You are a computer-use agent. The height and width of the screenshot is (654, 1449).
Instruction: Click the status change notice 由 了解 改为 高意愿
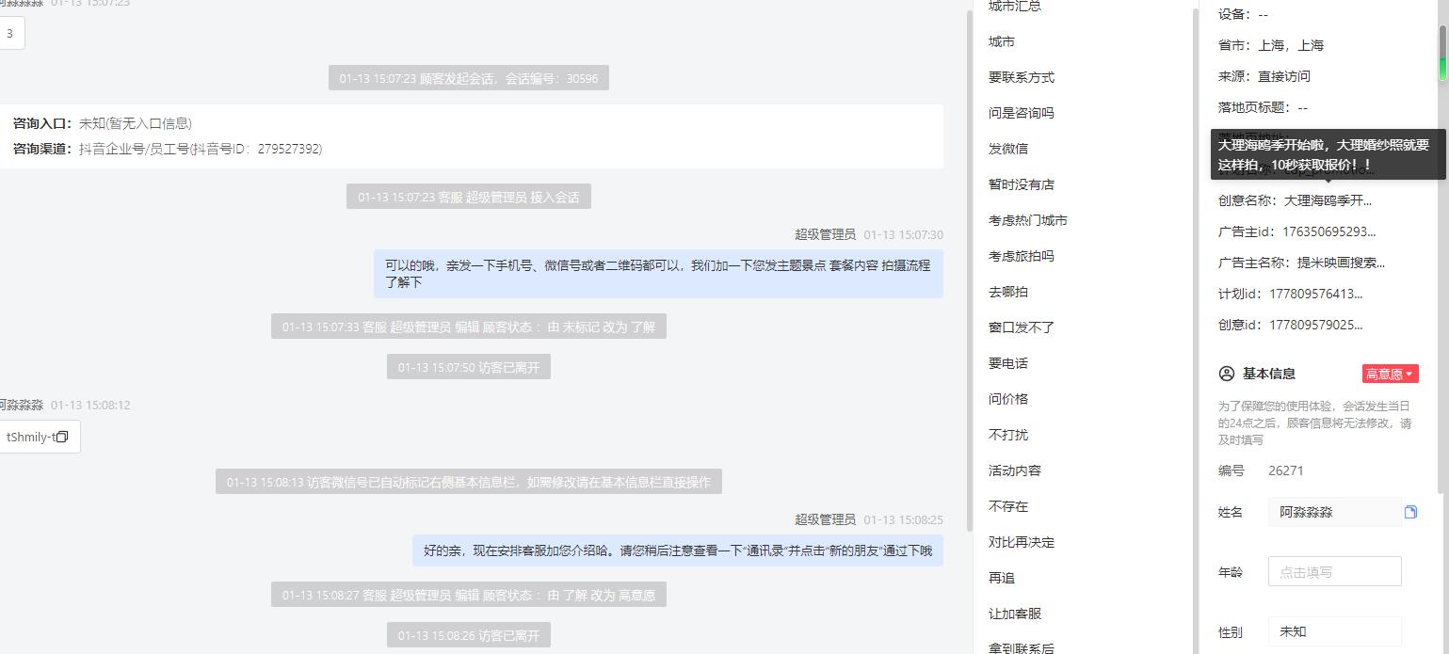click(x=469, y=595)
